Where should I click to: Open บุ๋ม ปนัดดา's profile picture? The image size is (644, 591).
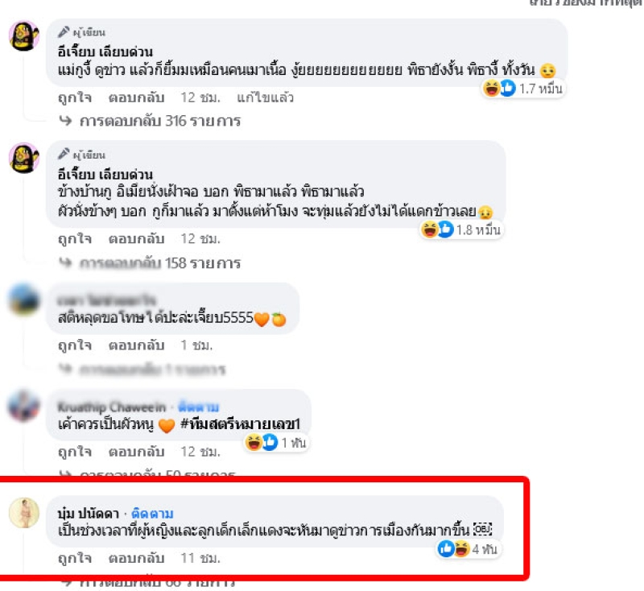point(24,513)
